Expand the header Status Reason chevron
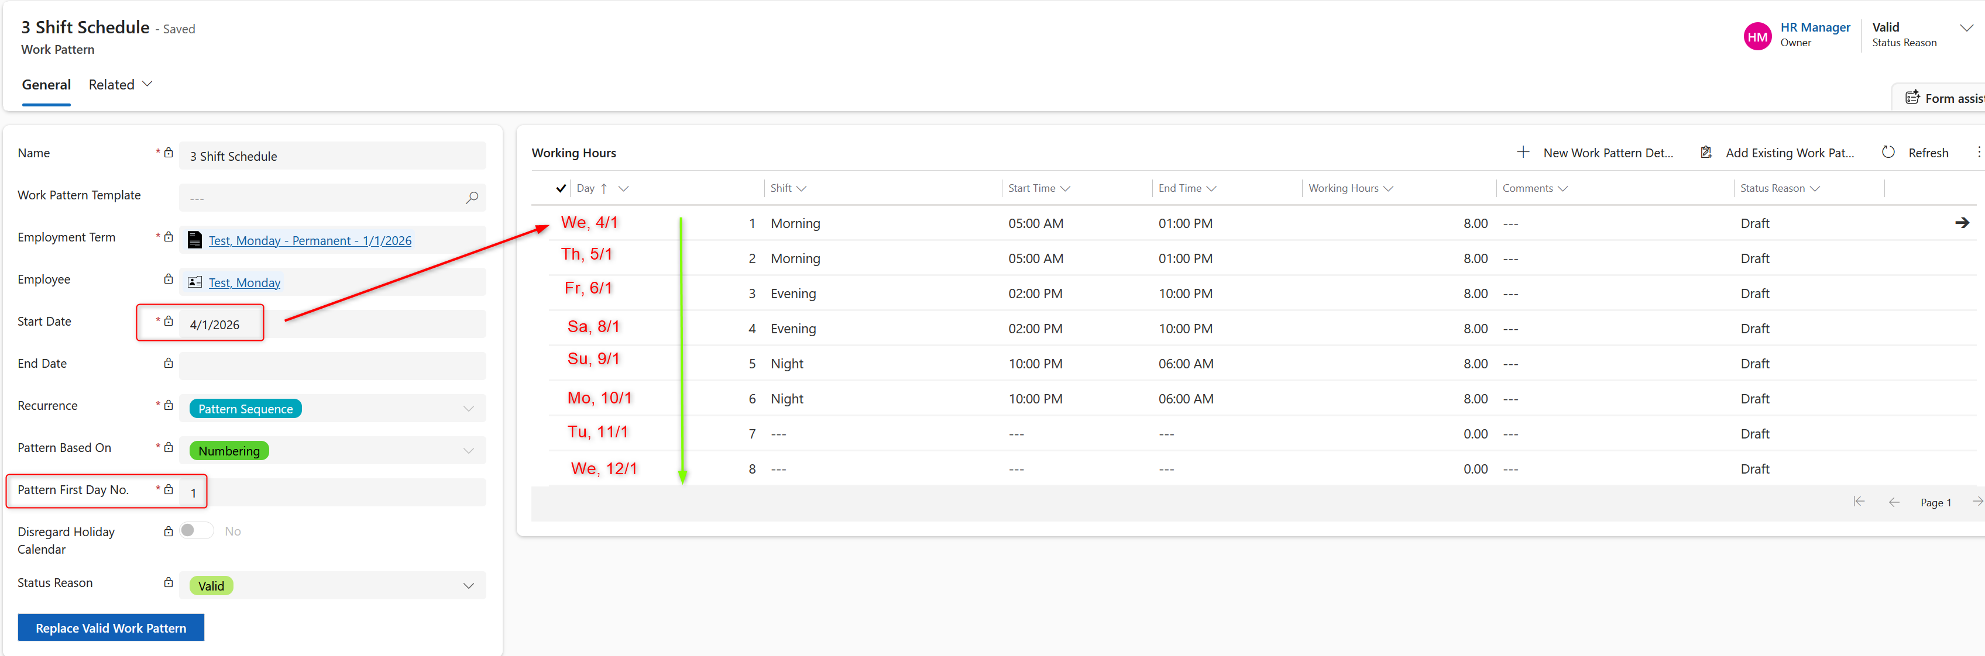The image size is (1985, 656). tap(1966, 27)
